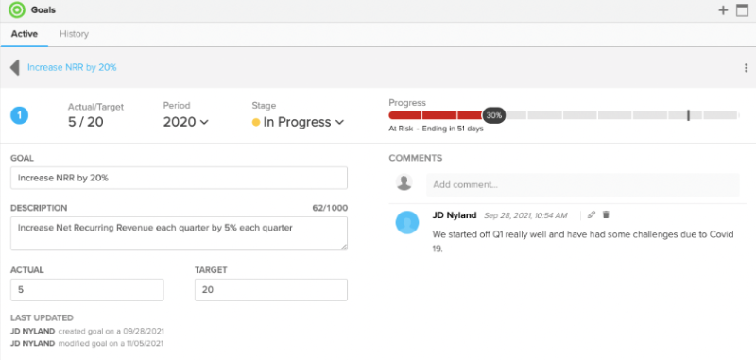Image resolution: width=756 pixels, height=360 pixels.
Task: Click the 30% progress bar handle
Action: (x=493, y=115)
